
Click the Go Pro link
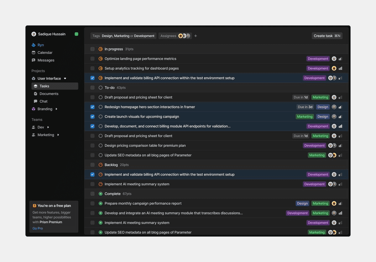(38, 228)
